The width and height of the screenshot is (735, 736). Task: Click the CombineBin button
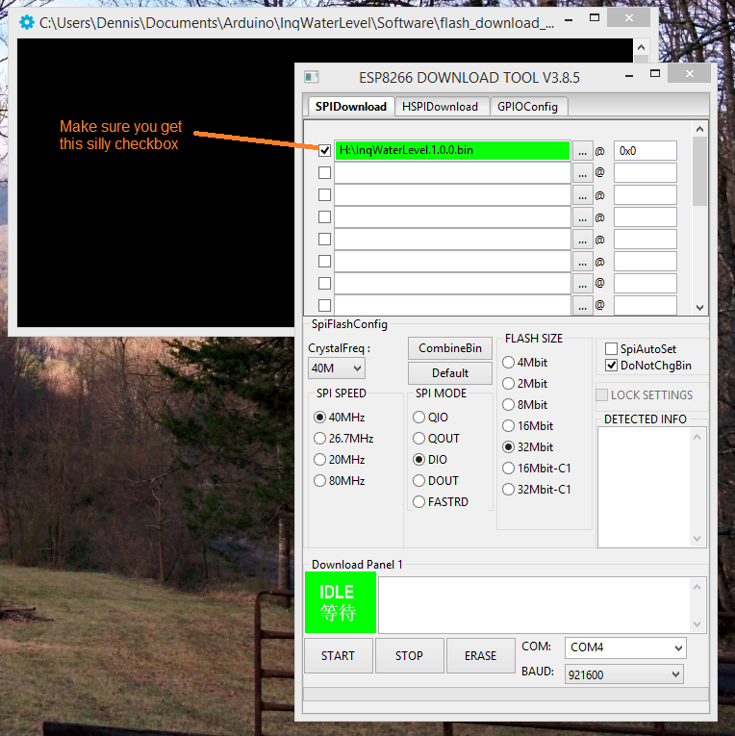tap(450, 348)
